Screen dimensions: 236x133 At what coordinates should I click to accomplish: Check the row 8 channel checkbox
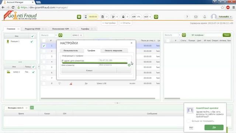coord(44,83)
